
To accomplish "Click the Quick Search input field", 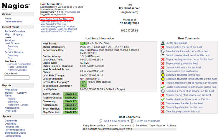I will pyautogui.click(x=17, y=77).
